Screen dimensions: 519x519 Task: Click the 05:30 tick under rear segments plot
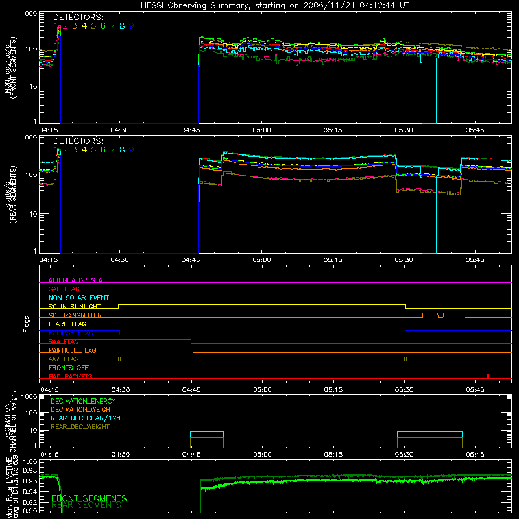pyautogui.click(x=404, y=260)
